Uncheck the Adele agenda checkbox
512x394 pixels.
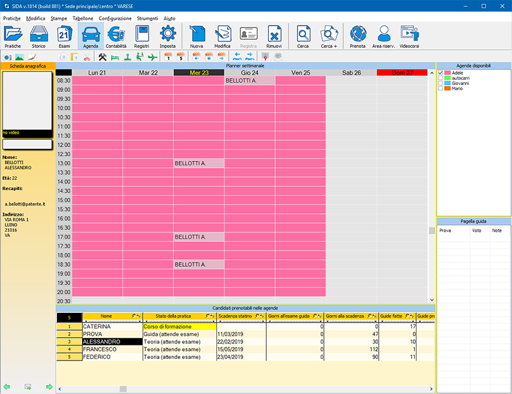[x=440, y=73]
